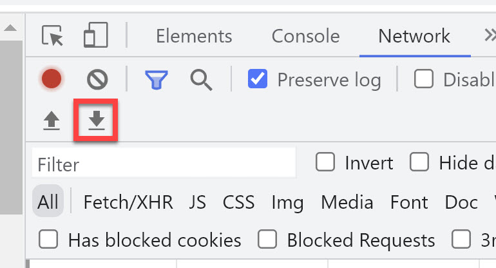The height and width of the screenshot is (268, 496).
Task: Click the import HAR upload arrow
Action: pos(52,120)
